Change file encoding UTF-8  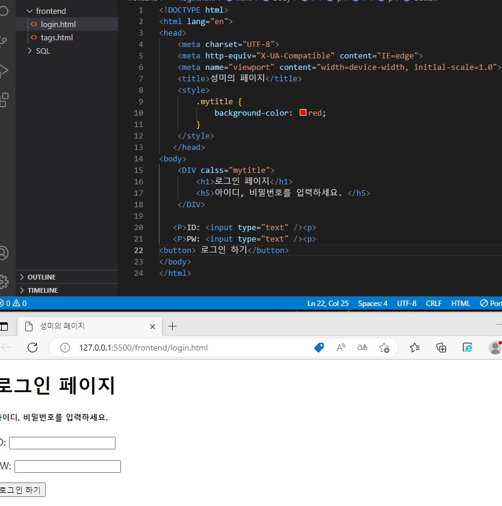[x=406, y=304]
